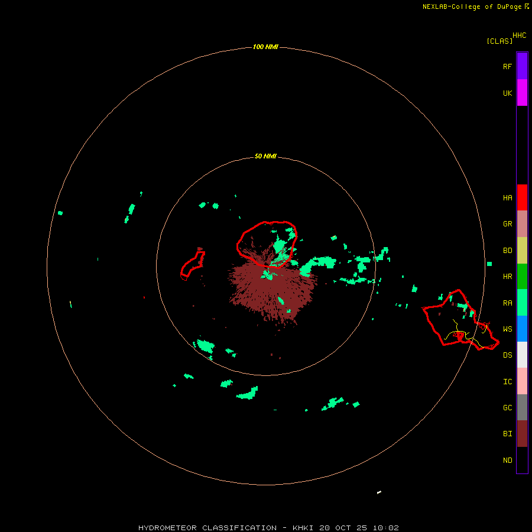Click the ND legend label
Screen dimensions: 532x532
(x=507, y=460)
